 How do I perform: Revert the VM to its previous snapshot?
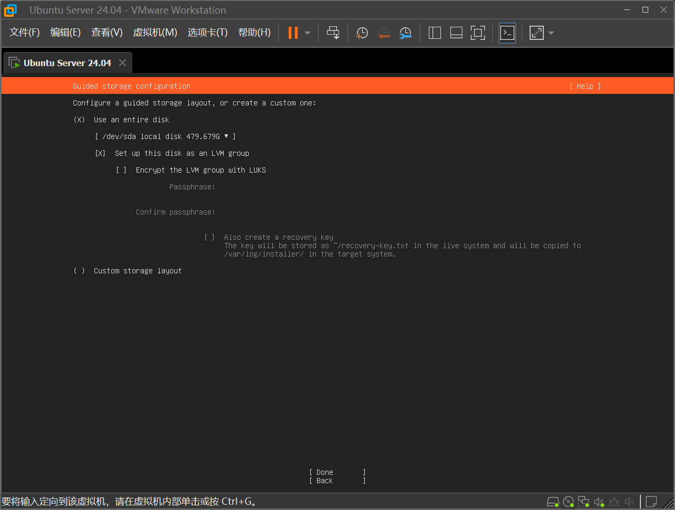(x=384, y=33)
